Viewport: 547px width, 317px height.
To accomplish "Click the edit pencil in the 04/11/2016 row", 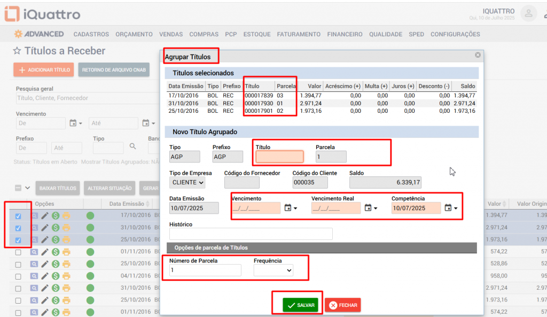I will tap(45, 276).
